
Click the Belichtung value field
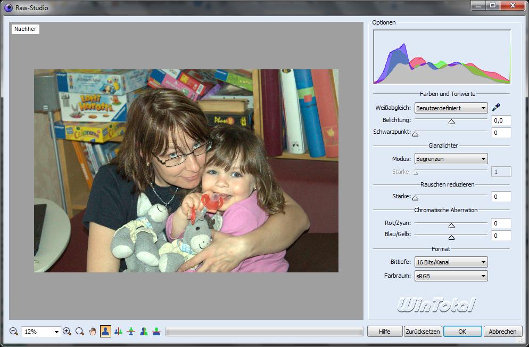[x=501, y=120]
